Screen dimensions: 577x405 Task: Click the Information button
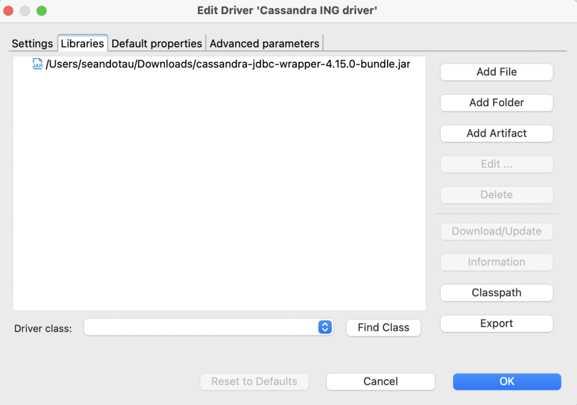[x=496, y=262]
